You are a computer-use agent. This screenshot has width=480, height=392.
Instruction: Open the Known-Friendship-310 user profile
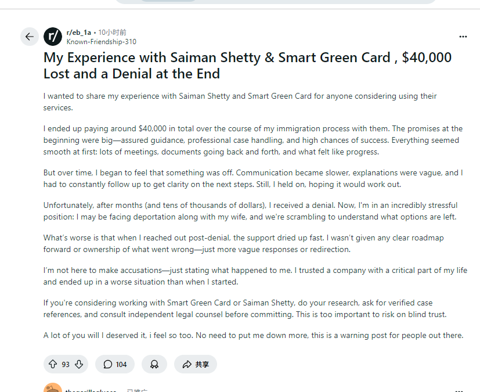coord(101,42)
